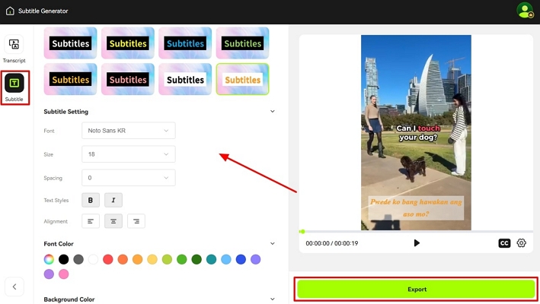Viewport: 540px width, 304px height.
Task: Set font color to red
Action: click(108, 259)
